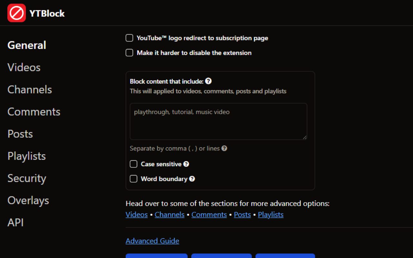Toggle the Word boundary checkbox
The height and width of the screenshot is (258, 413).
[133, 178]
